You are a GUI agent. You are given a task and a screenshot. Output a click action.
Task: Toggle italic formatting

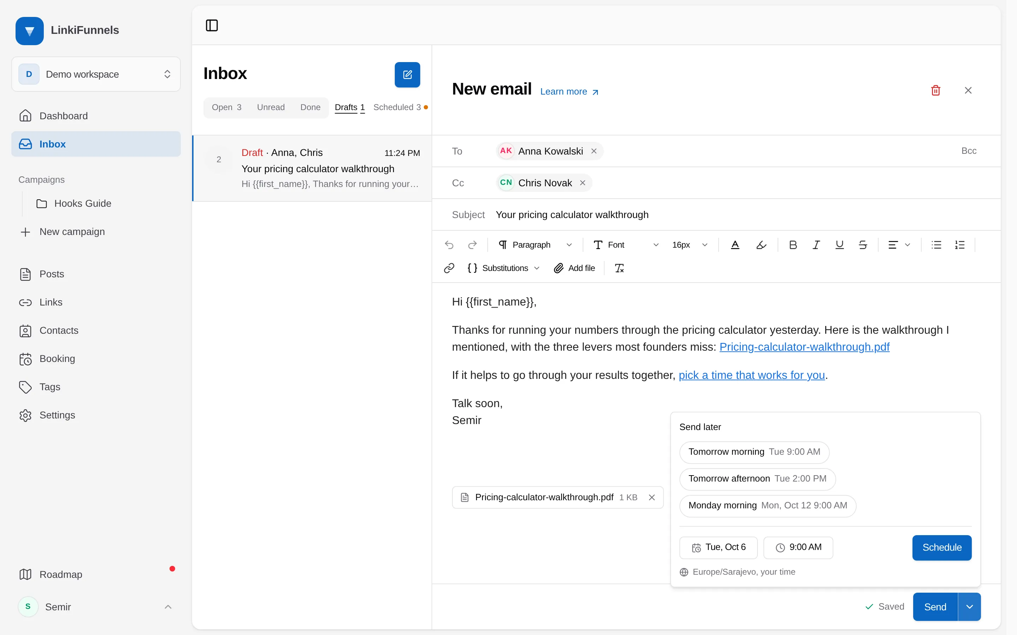pyautogui.click(x=816, y=245)
